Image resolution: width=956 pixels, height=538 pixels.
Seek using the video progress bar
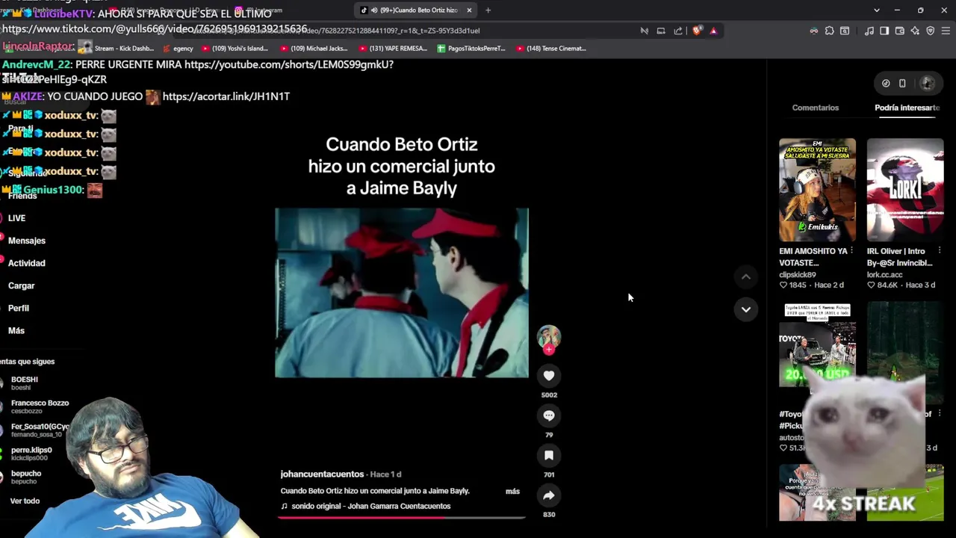pos(402,517)
